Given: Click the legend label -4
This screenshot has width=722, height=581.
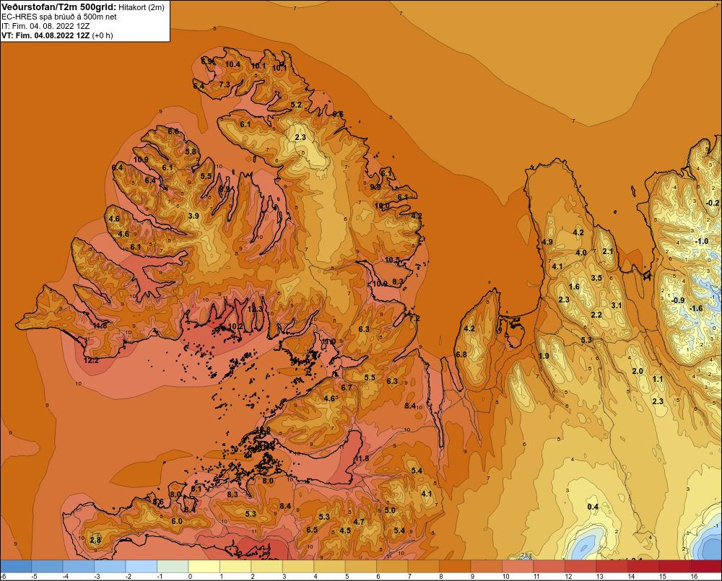Looking at the screenshot, I should [65, 577].
